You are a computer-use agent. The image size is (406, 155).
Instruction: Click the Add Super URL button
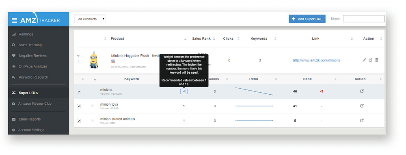pyautogui.click(x=307, y=19)
